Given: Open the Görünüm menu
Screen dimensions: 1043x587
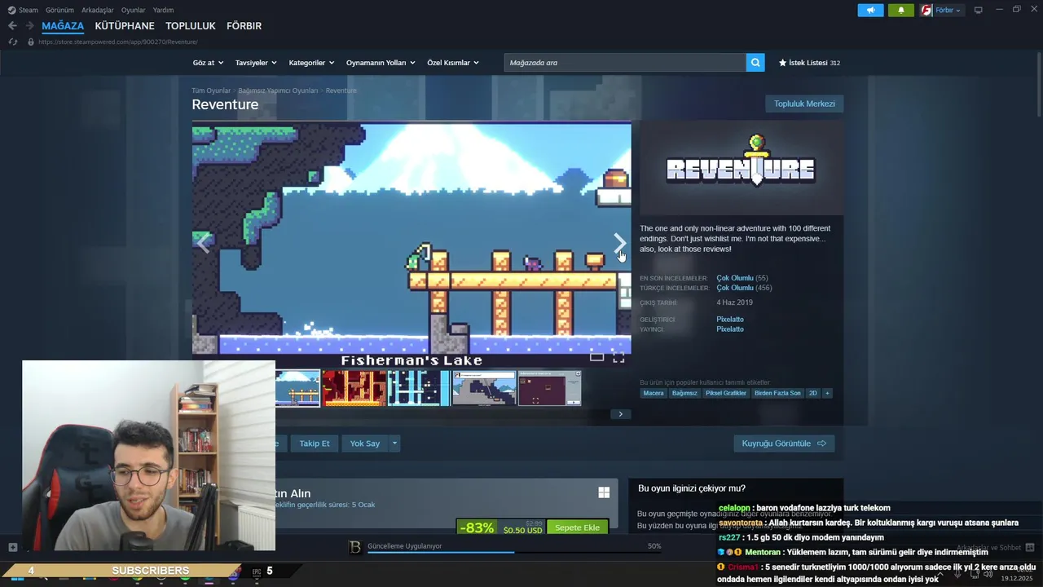Looking at the screenshot, I should pos(59,10).
